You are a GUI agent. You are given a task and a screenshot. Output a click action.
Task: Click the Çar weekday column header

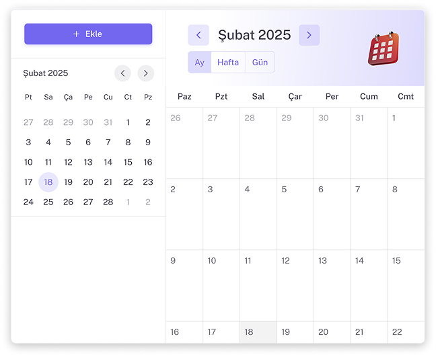tap(295, 96)
